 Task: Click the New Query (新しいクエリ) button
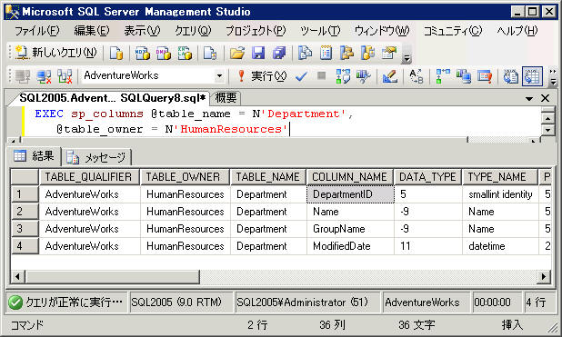click(55, 53)
